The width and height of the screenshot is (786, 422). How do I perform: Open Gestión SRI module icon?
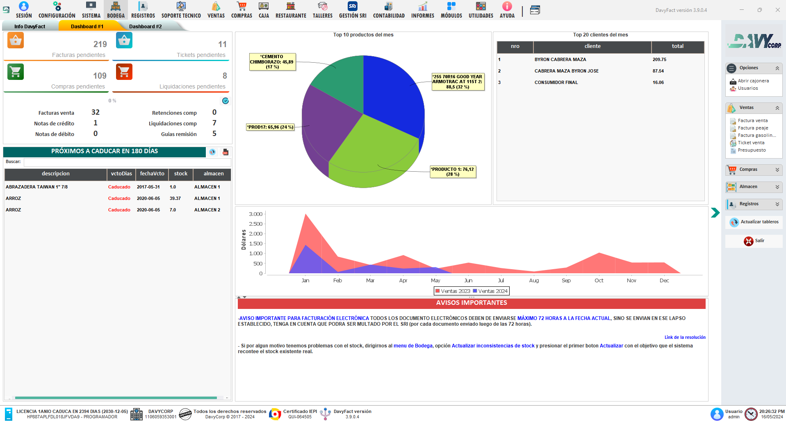click(x=353, y=7)
